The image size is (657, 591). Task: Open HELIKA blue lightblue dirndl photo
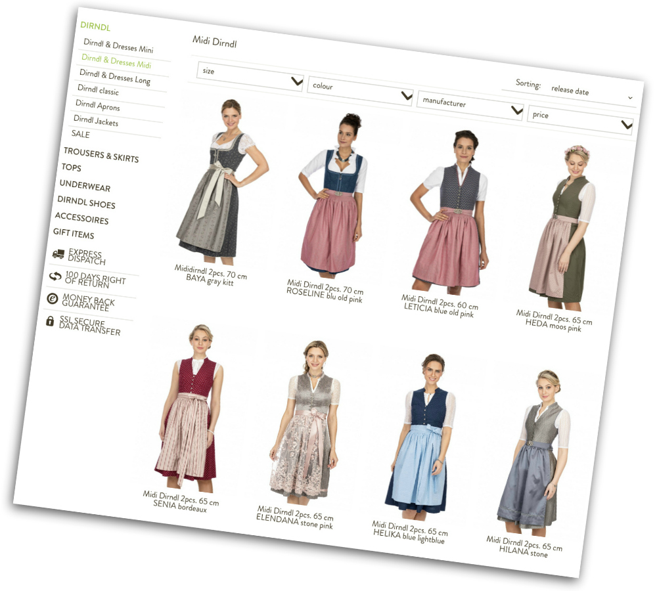420,437
